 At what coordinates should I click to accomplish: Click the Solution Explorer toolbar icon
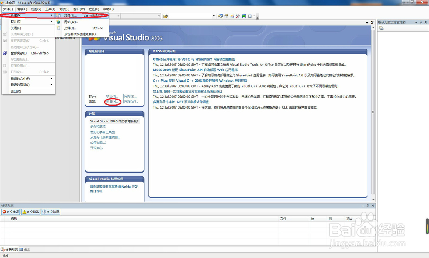click(220, 16)
